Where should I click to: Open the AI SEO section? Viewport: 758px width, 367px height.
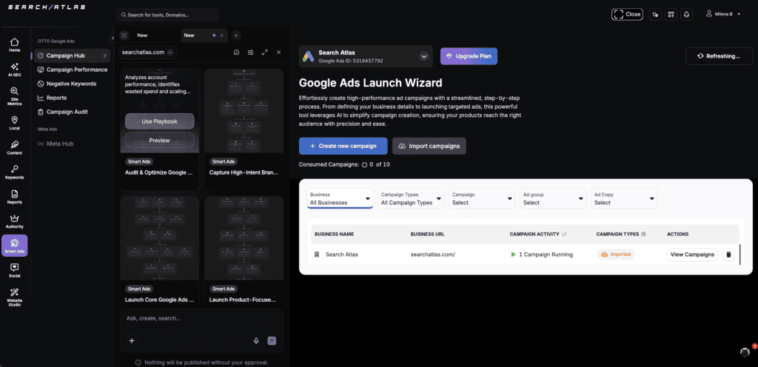[x=15, y=69]
